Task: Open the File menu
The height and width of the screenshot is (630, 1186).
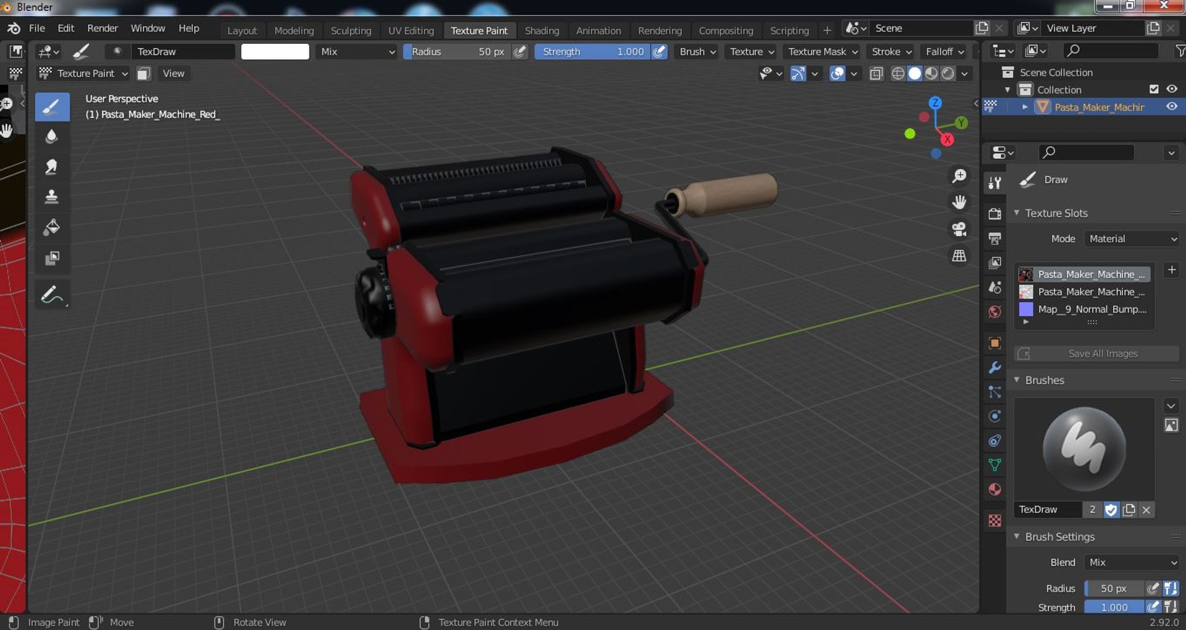Action: (x=37, y=28)
